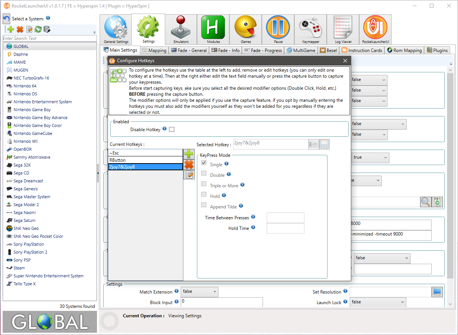Click the info icon next to Append Tilde
Viewport: 458px width, 335px height.
coord(241,206)
